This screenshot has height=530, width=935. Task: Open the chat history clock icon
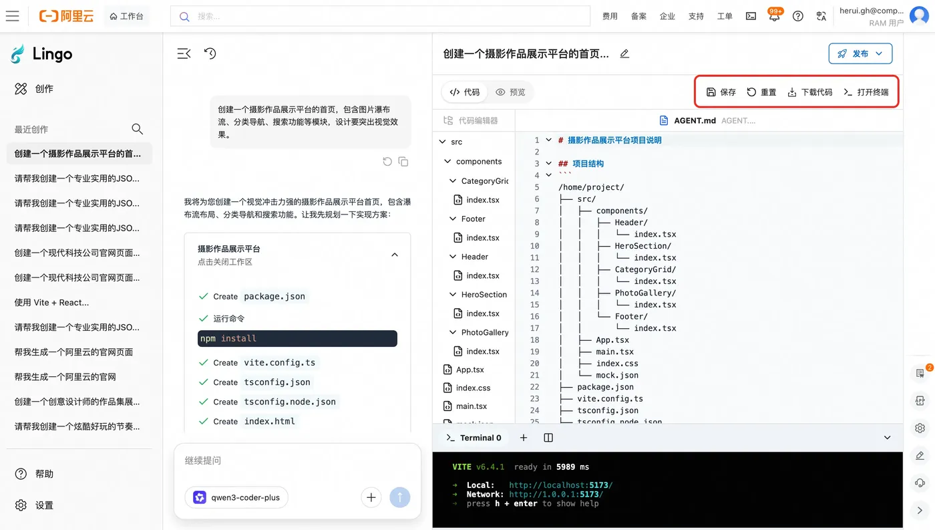tap(210, 53)
